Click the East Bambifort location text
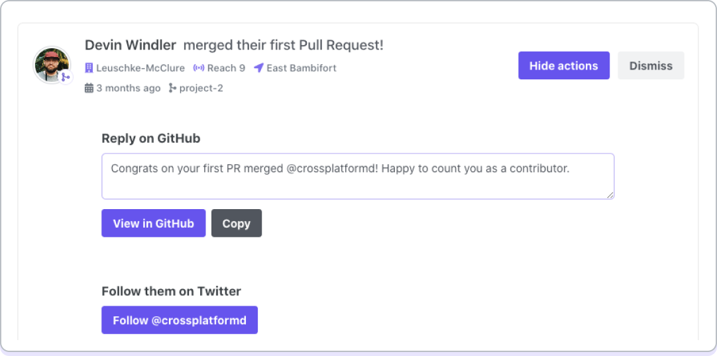Image resolution: width=717 pixels, height=356 pixels. coord(302,68)
